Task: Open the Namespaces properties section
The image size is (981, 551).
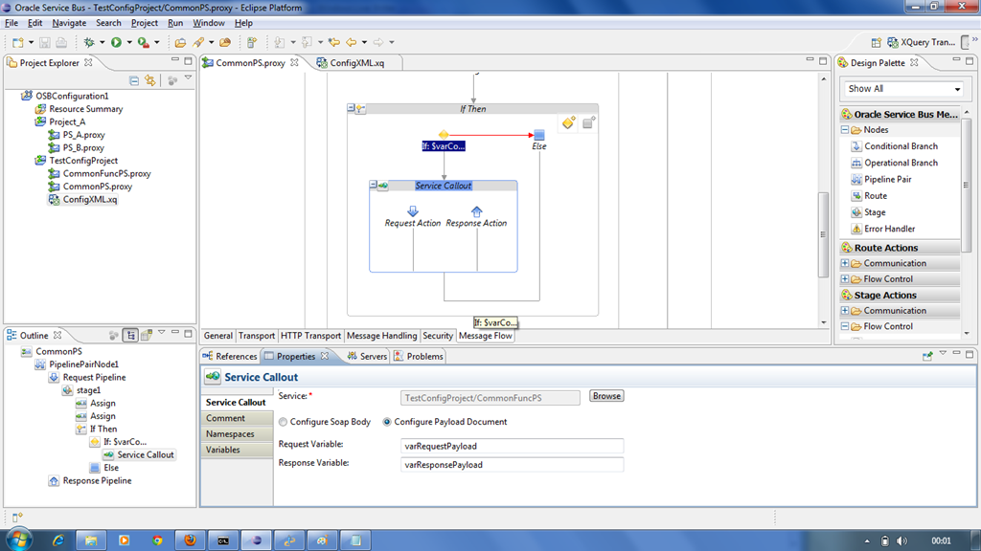Action: click(230, 434)
